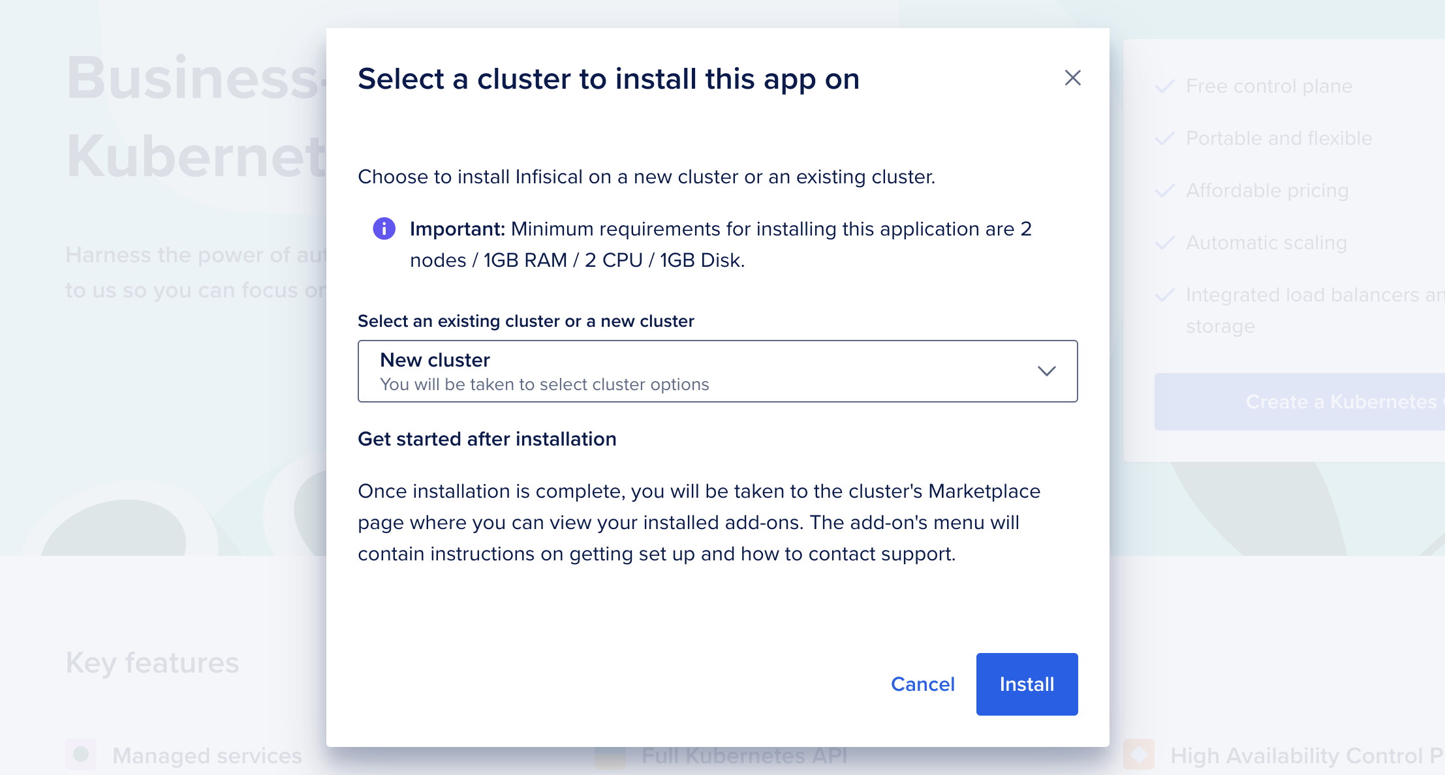Screen dimensions: 1445x775
Task: Click the chevron on the New cluster selector
Action: pyautogui.click(x=1048, y=371)
